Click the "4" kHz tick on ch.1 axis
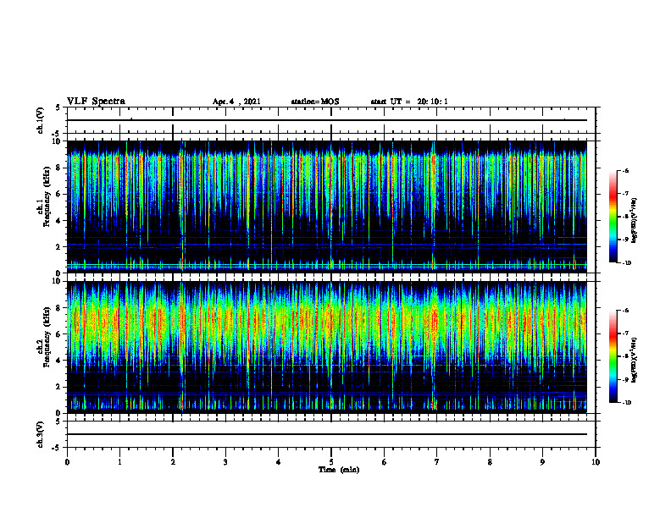This screenshot has height=518, width=671. (59, 221)
